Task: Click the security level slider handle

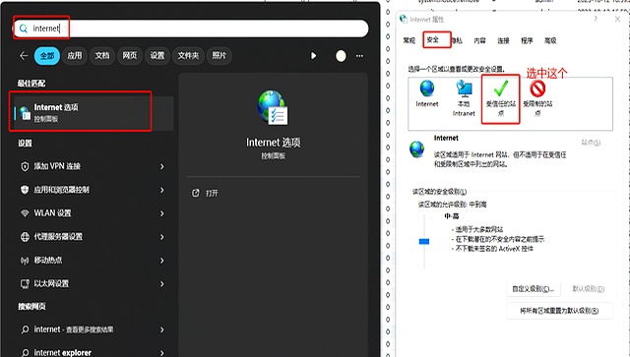Action: point(424,241)
